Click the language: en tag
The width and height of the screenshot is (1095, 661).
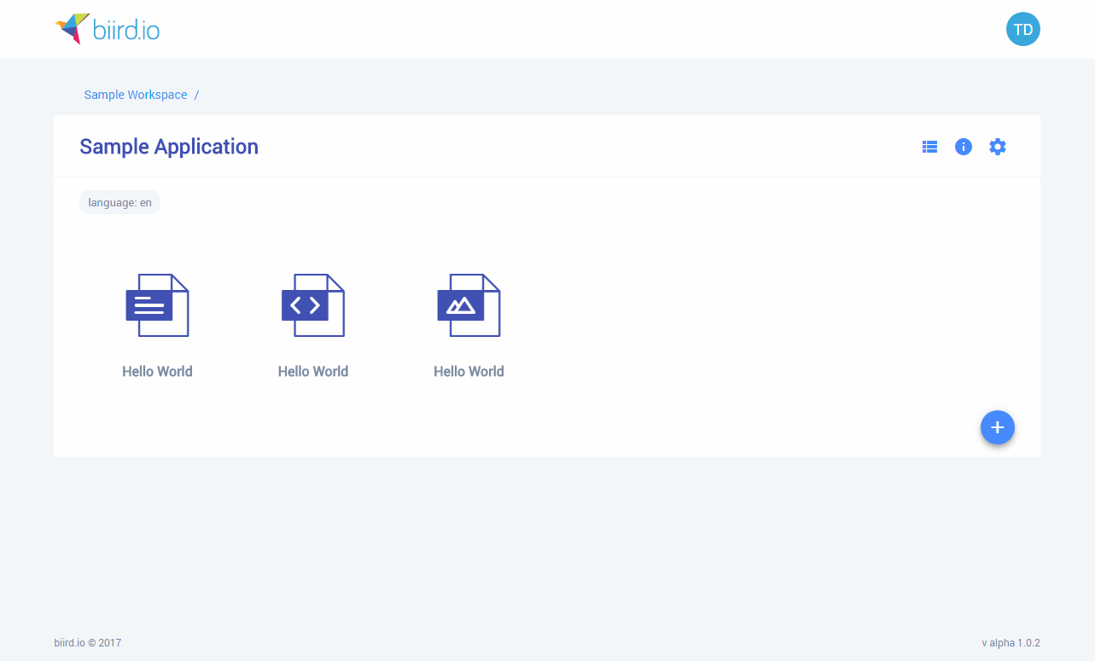point(119,202)
